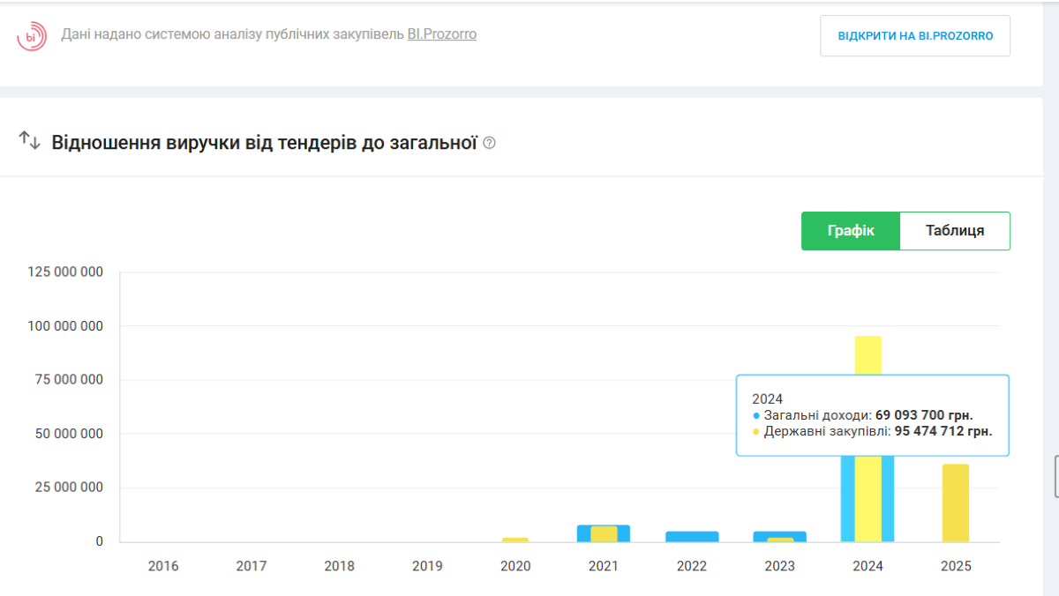
Task: Select the yellow 2025 bar
Action: [956, 503]
